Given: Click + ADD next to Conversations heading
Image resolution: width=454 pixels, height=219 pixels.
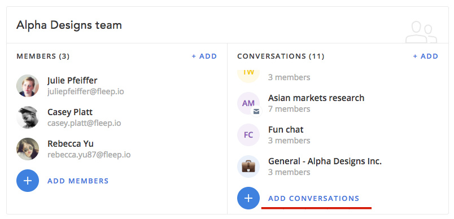Looking at the screenshot, I should point(426,56).
